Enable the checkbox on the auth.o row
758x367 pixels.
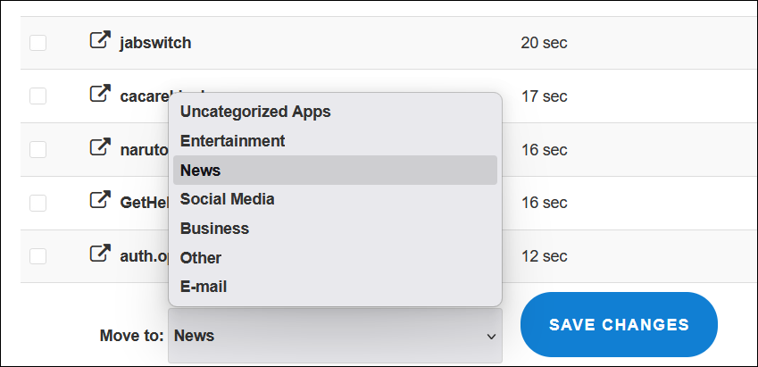(37, 257)
